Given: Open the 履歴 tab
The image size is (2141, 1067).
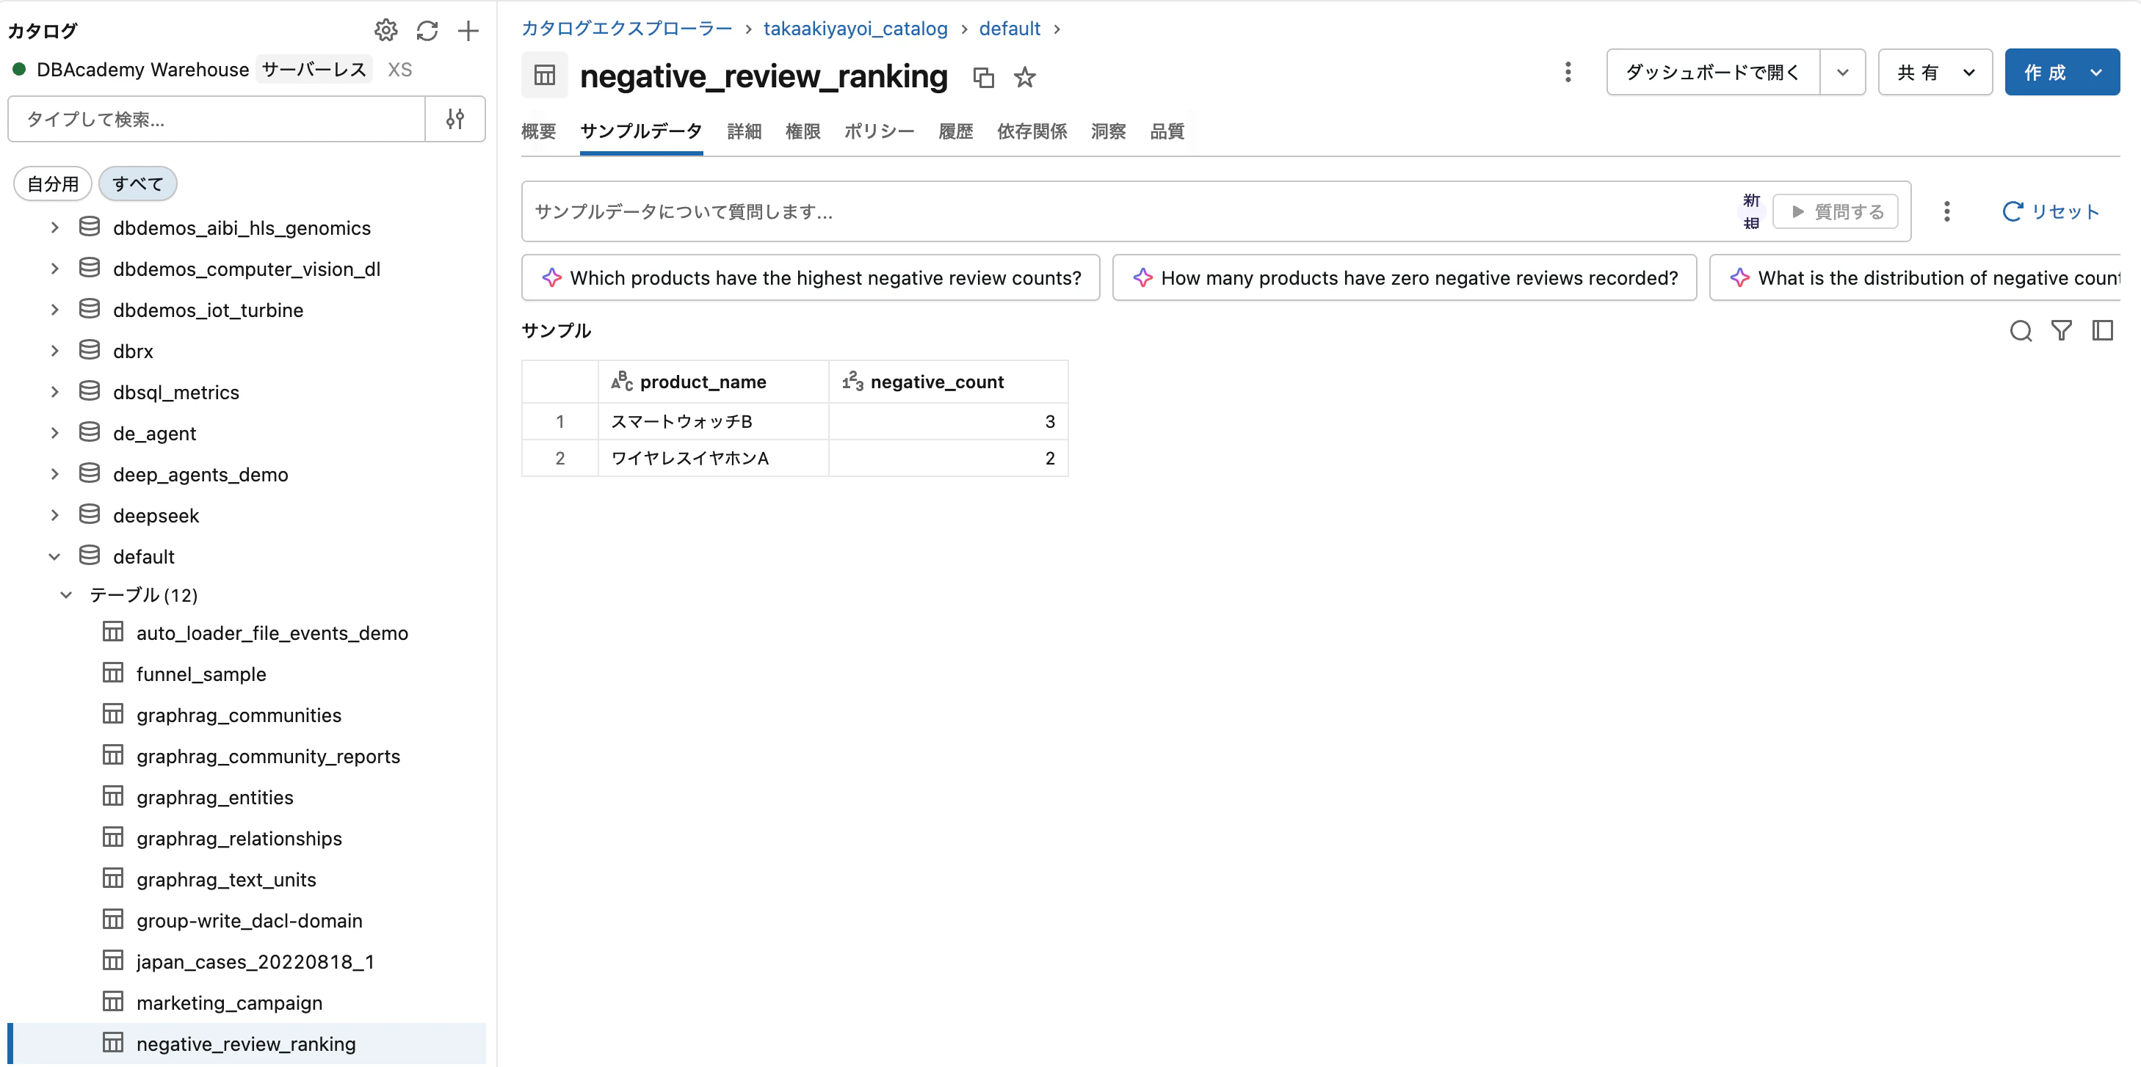Looking at the screenshot, I should tap(955, 131).
